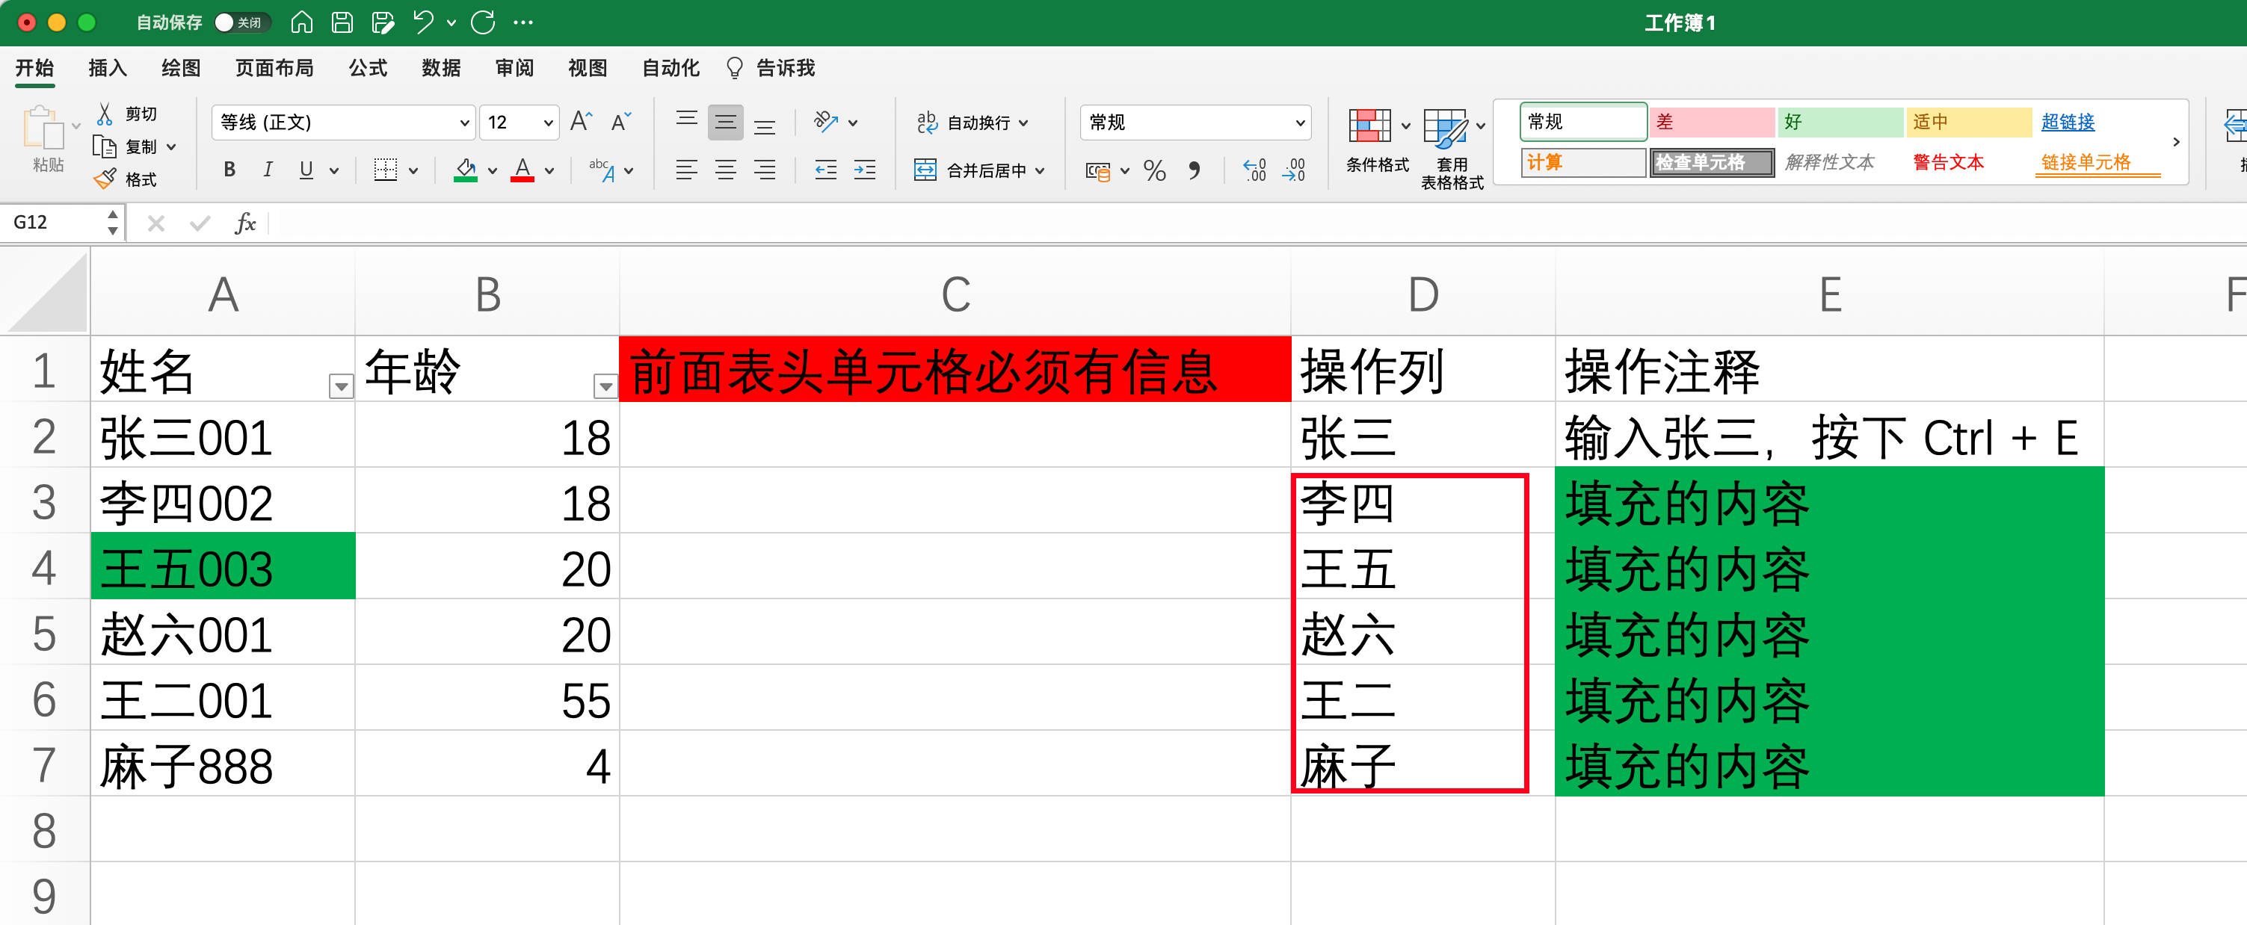Open the font name dropdown
This screenshot has width=2247, height=925.
pos(464,123)
